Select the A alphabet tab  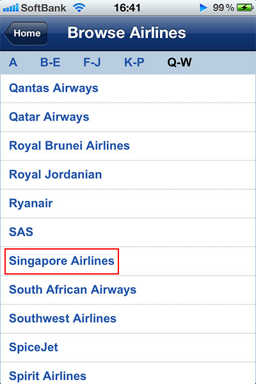[13, 63]
